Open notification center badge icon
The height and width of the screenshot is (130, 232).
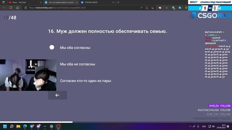point(228,126)
